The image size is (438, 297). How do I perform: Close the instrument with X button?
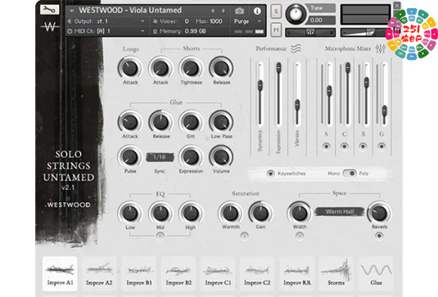(x=397, y=5)
